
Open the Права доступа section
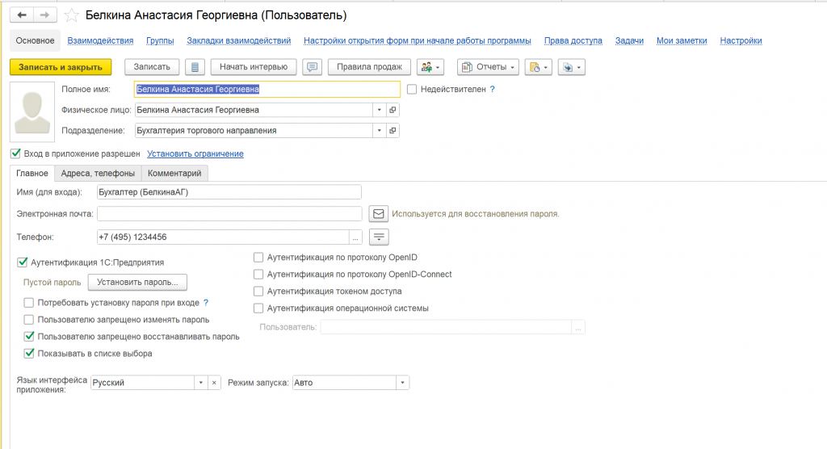573,40
